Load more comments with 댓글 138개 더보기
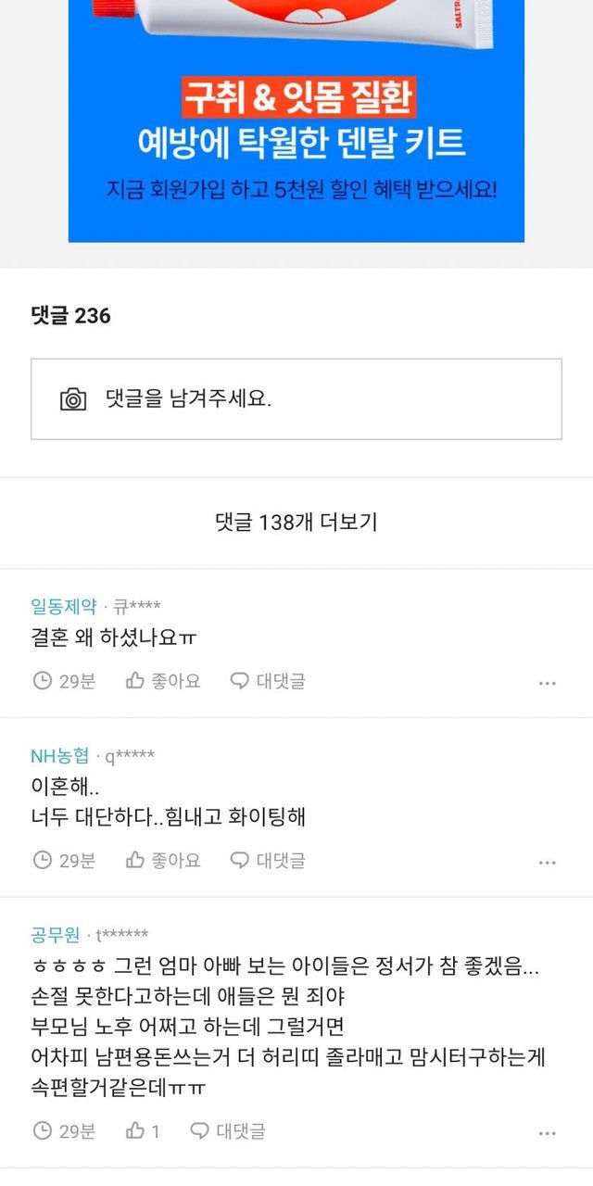Screen dimensions: 593x1186 pyautogui.click(x=296, y=523)
